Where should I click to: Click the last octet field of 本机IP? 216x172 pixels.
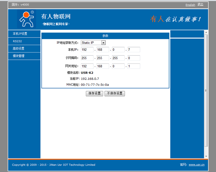(134, 50)
